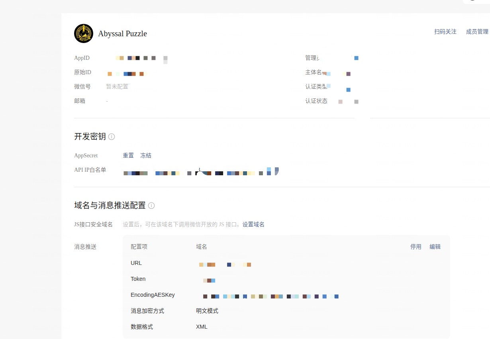Click the 设置域名 link

[253, 225]
